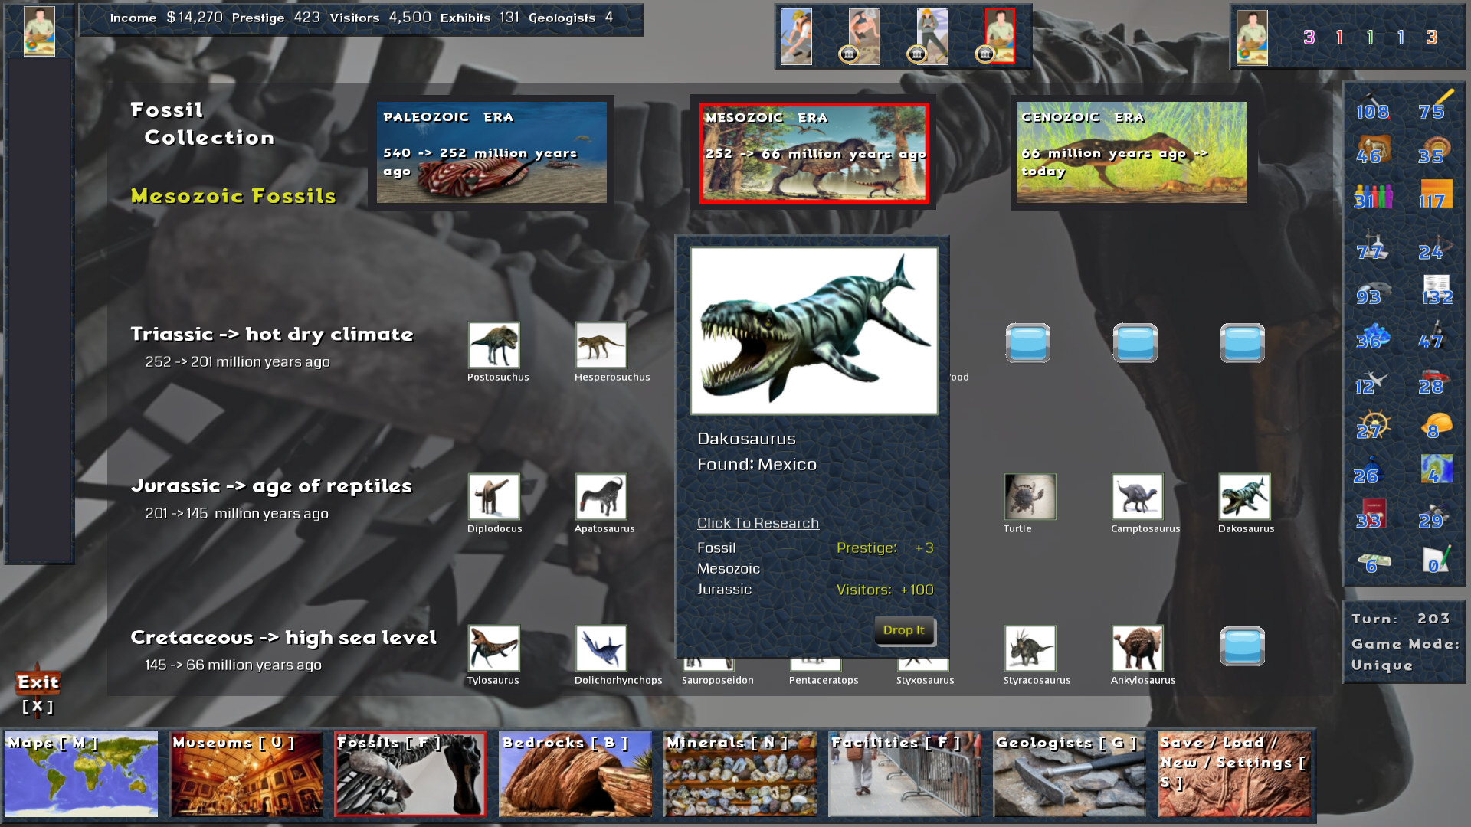
Task: Click the 'Click To Research' link
Action: [x=757, y=522]
